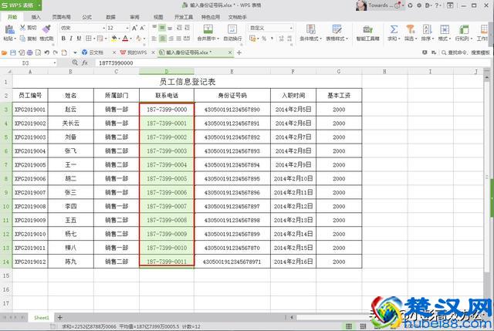
Task: Switch to the 开始 (Home) ribbon tab
Action: point(12,17)
